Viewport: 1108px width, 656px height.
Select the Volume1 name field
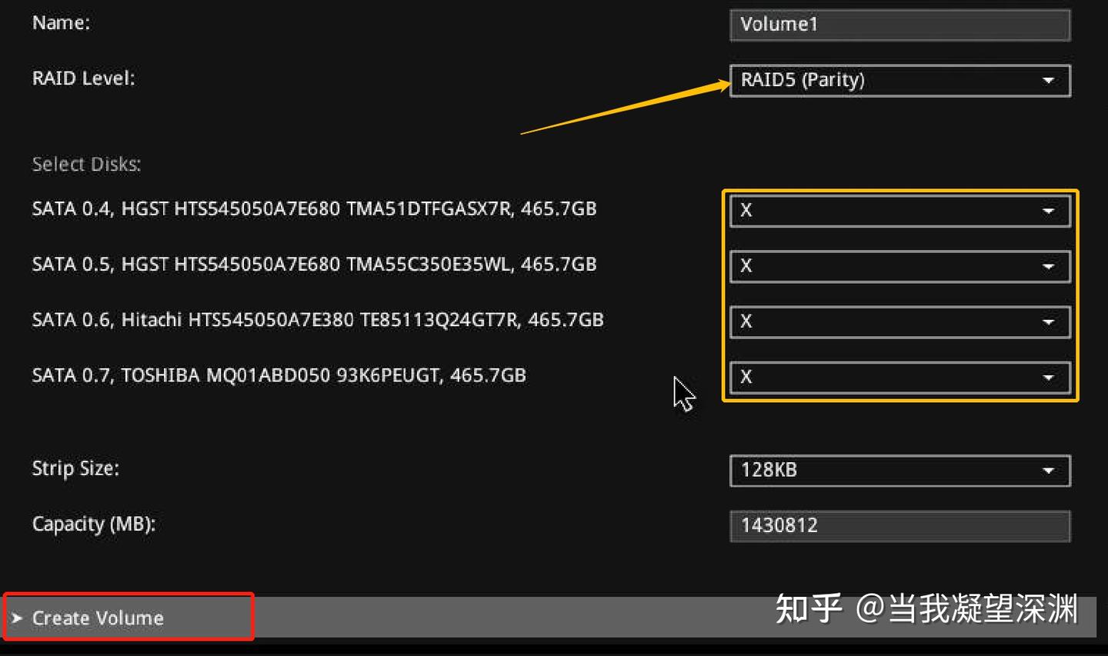(898, 24)
